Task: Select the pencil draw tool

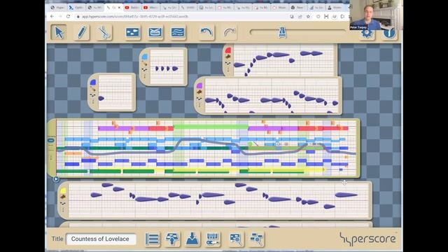Action: pos(81,32)
